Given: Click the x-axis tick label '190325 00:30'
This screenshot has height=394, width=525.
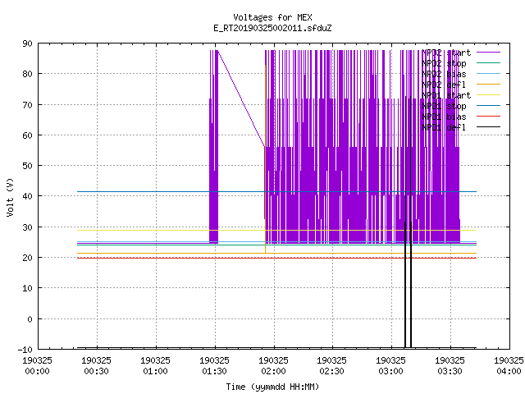Looking at the screenshot, I should (x=97, y=366).
